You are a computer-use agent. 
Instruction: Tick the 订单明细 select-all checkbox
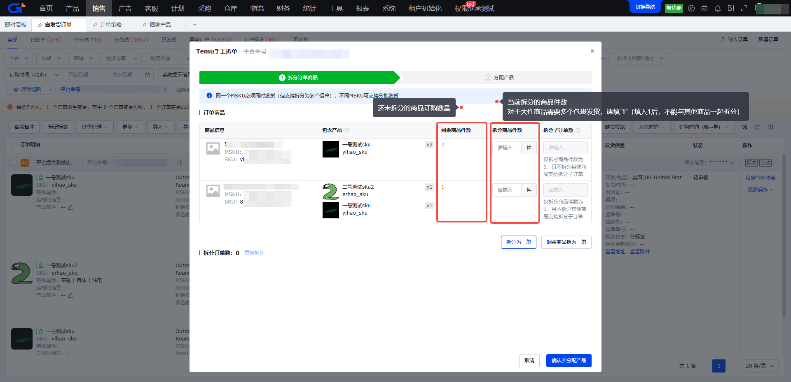[x=14, y=145]
